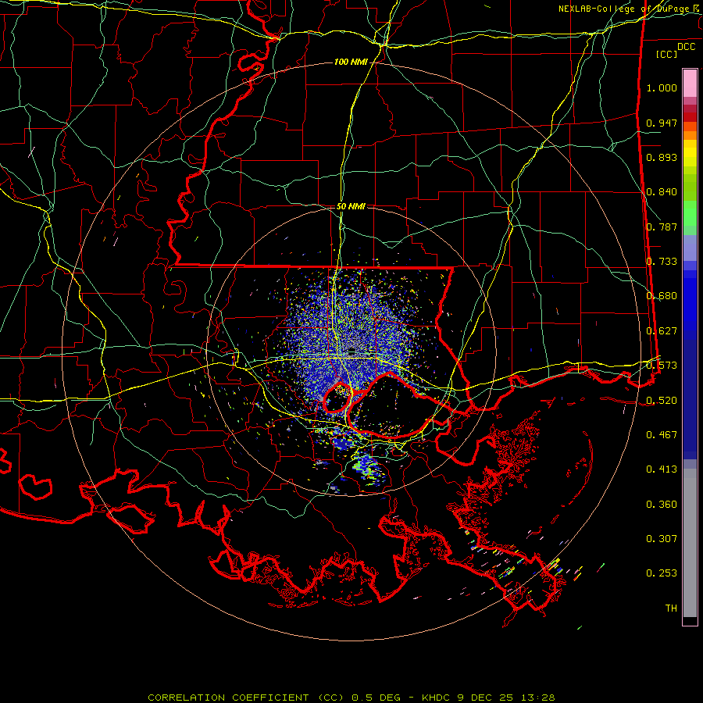This screenshot has height=703, width=703.
Task: Select the 0.467 scale value
Action: pyautogui.click(x=662, y=435)
